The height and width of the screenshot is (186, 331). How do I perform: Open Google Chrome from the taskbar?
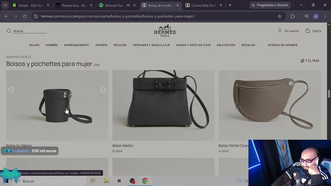[x=145, y=181]
